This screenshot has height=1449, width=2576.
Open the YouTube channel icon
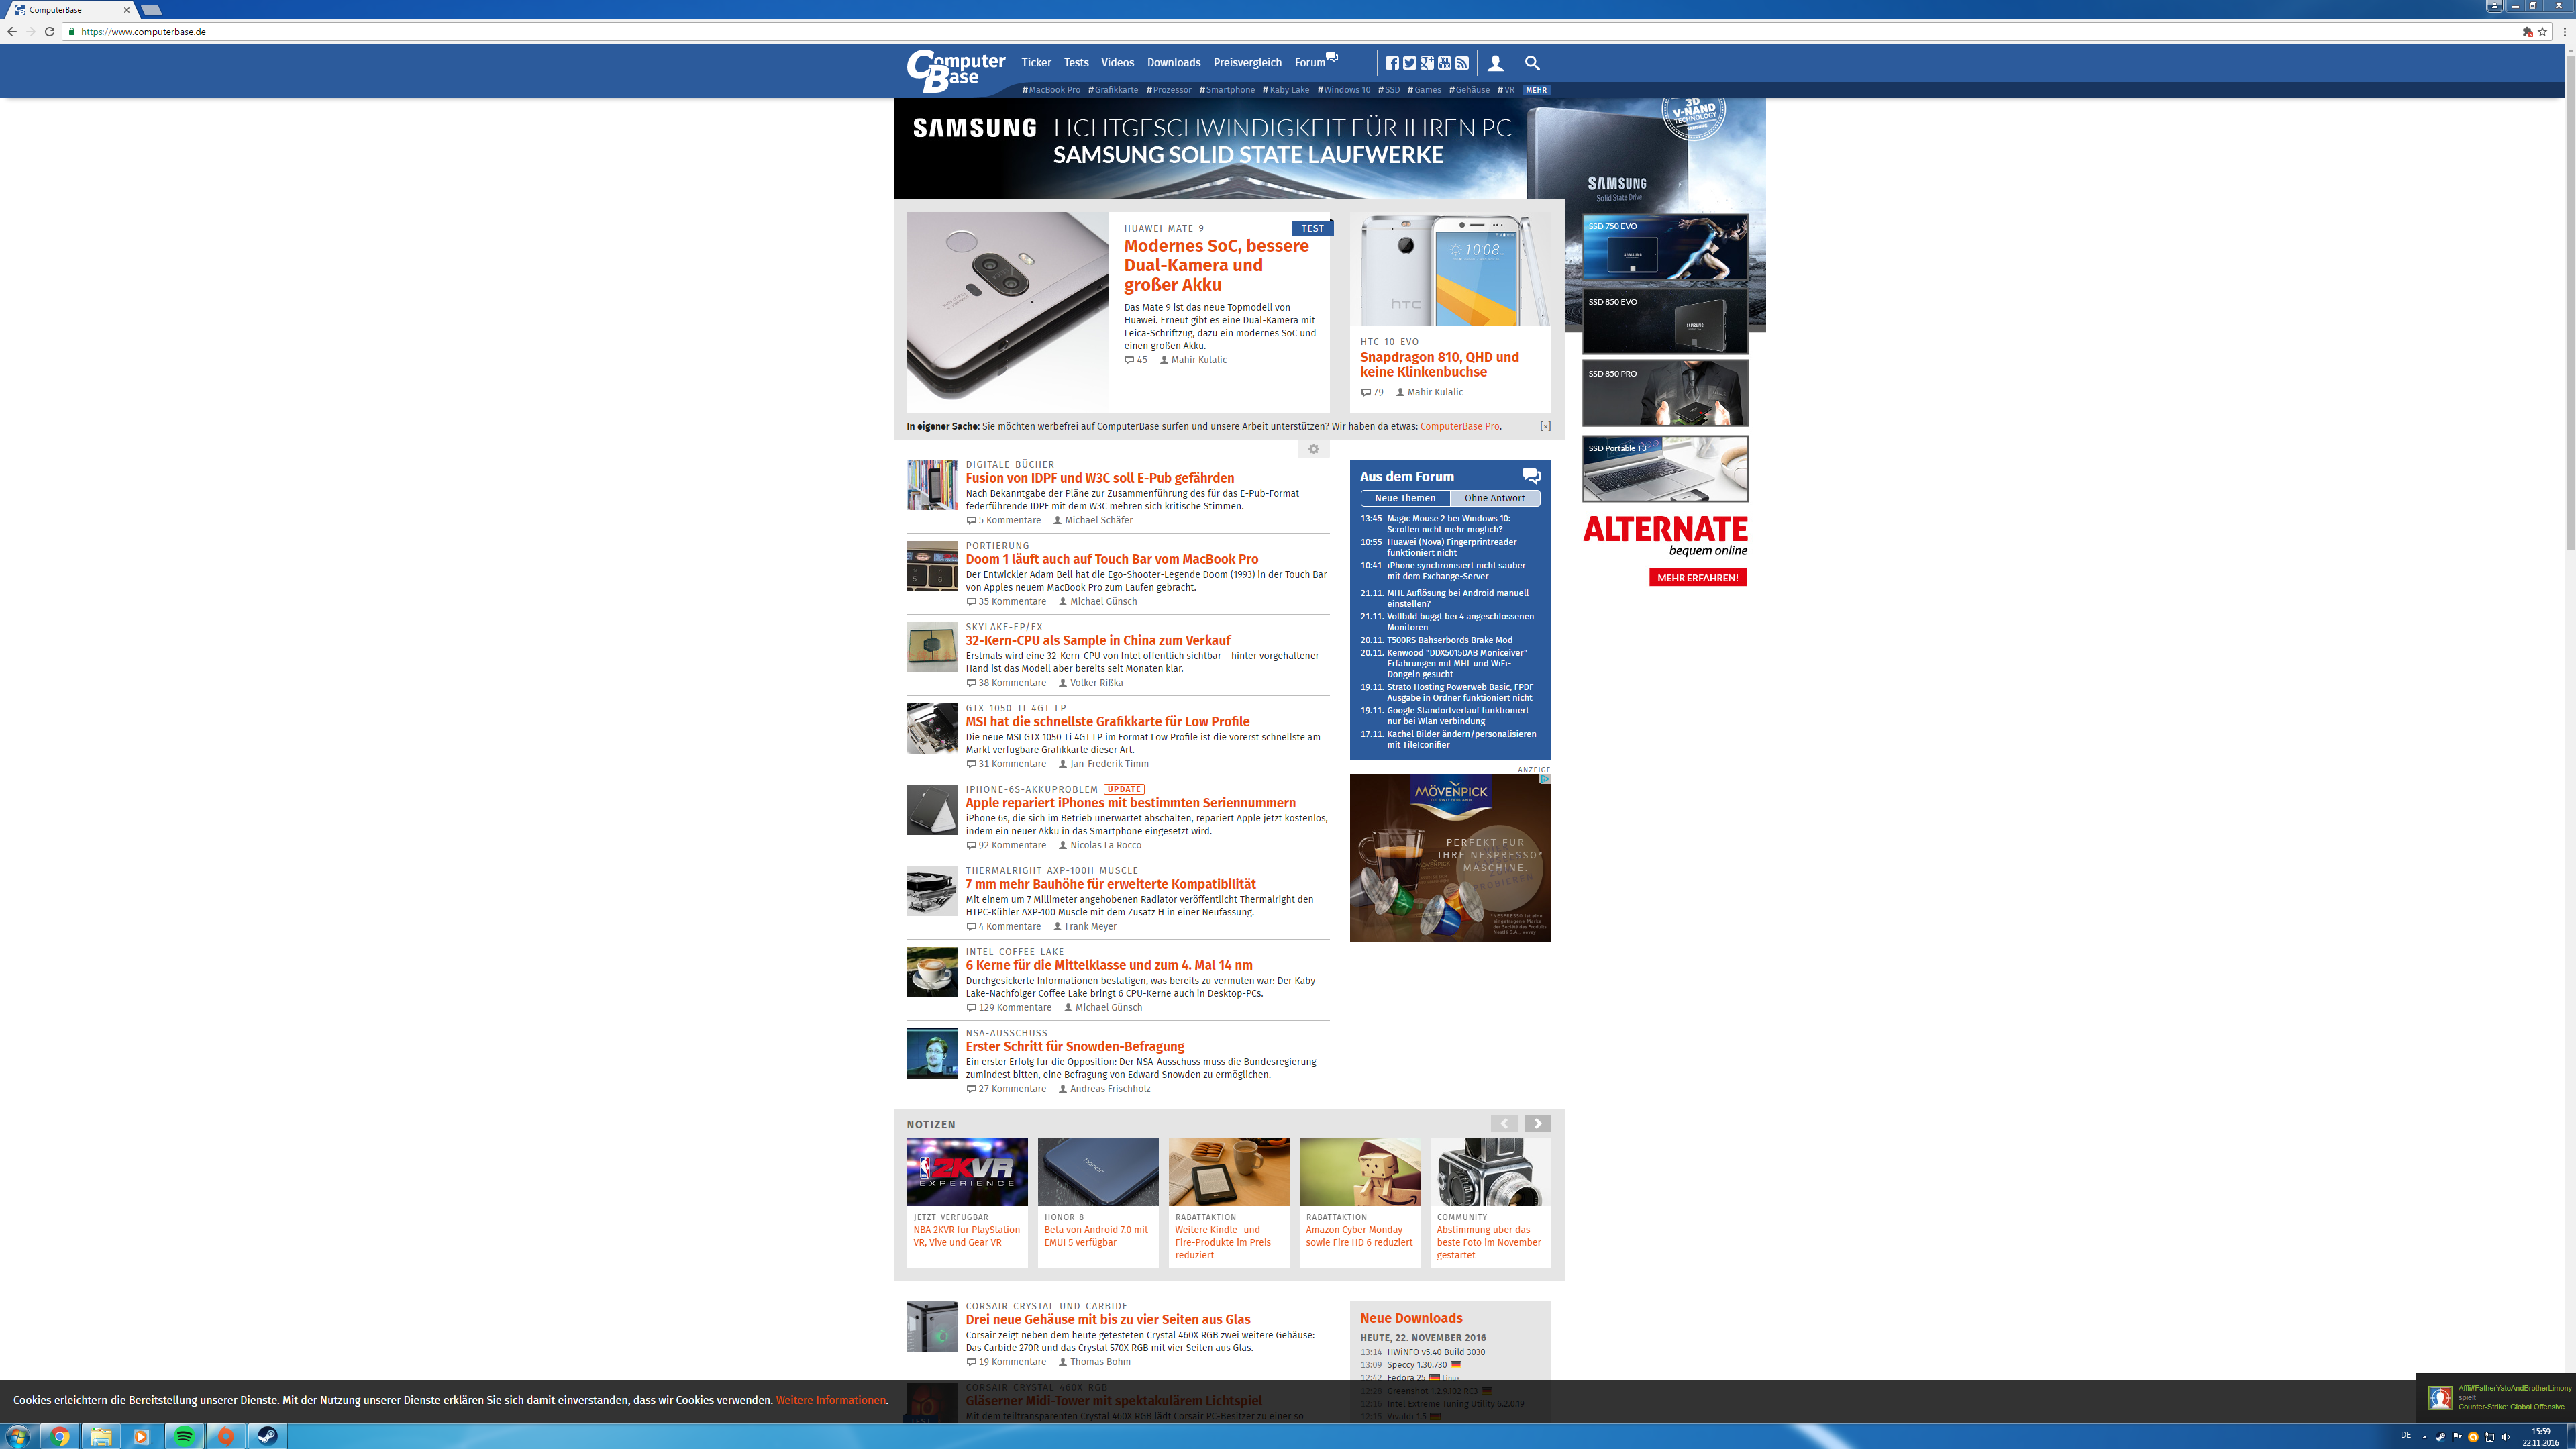(x=1444, y=63)
